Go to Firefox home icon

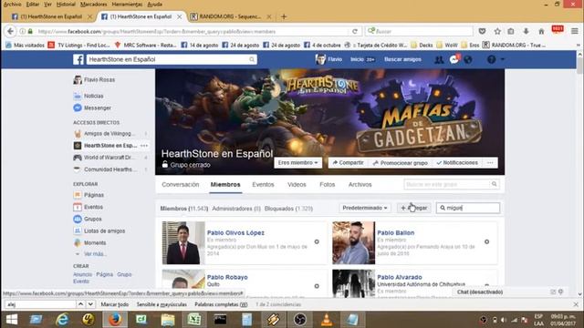coord(541,32)
